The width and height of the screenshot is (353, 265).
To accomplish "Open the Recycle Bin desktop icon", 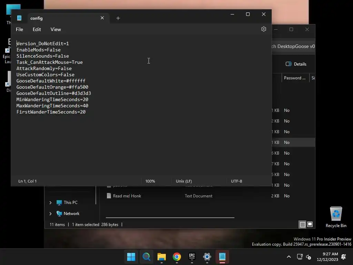I will tap(336, 217).
